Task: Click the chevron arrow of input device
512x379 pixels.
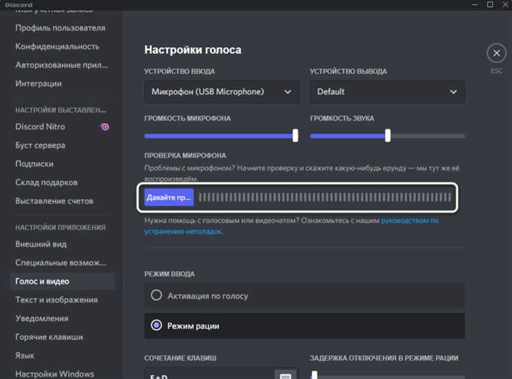Action: pos(287,92)
